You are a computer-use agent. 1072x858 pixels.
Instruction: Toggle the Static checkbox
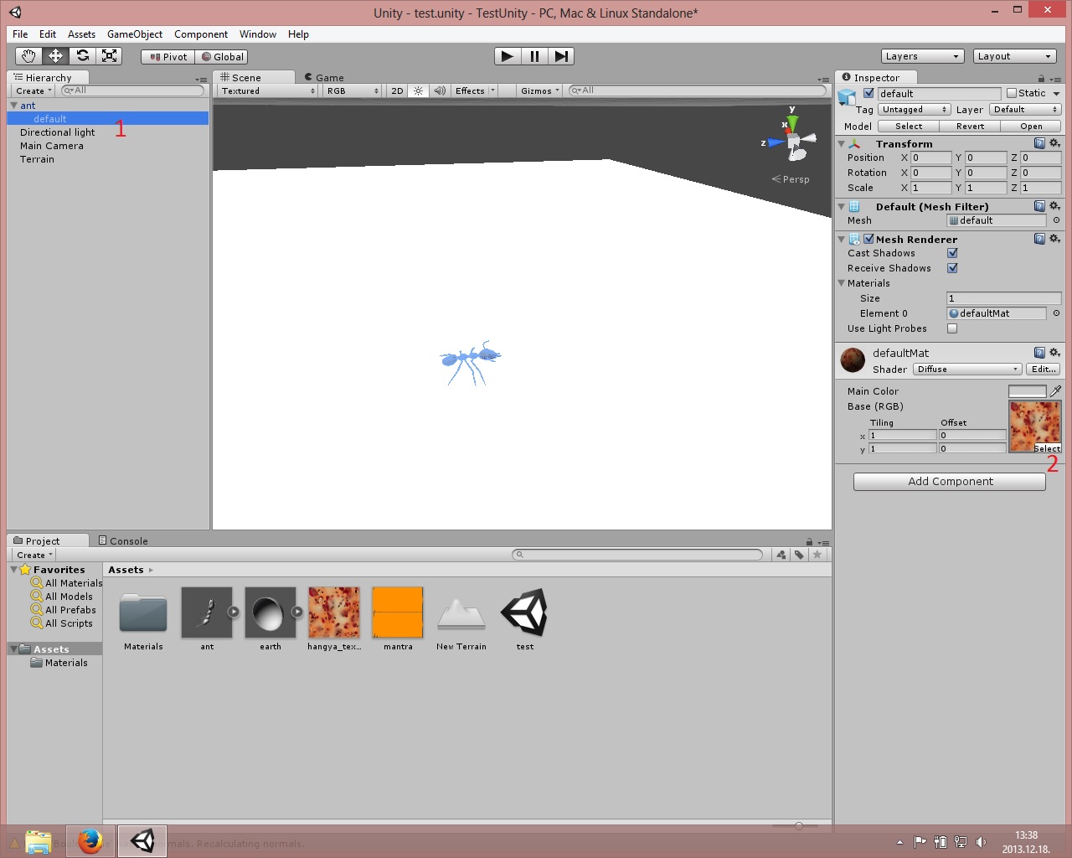(x=1012, y=93)
